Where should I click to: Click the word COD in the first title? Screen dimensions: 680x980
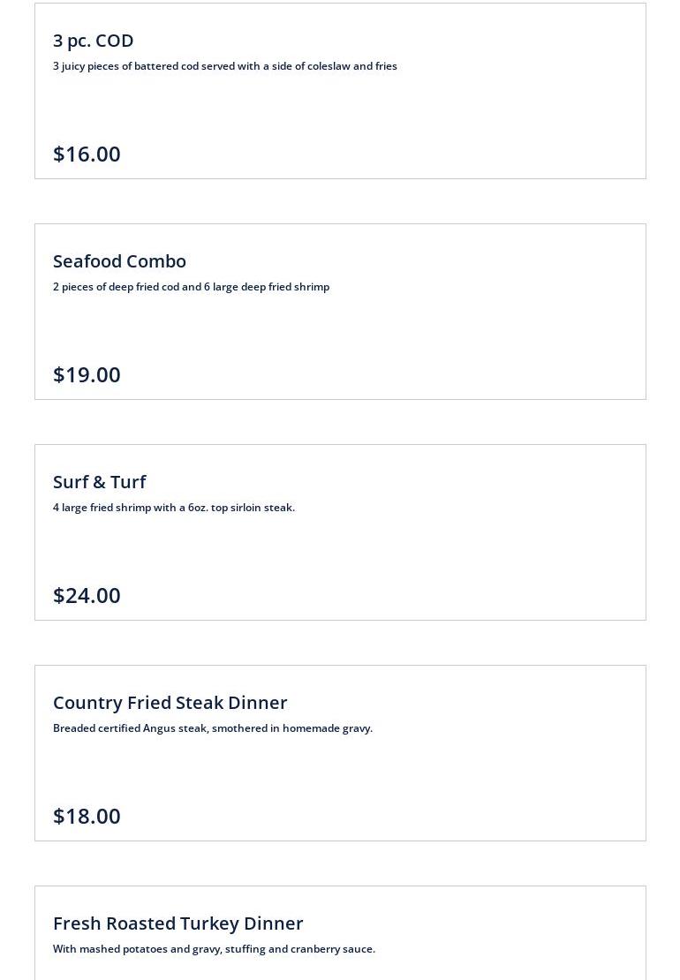coord(114,41)
